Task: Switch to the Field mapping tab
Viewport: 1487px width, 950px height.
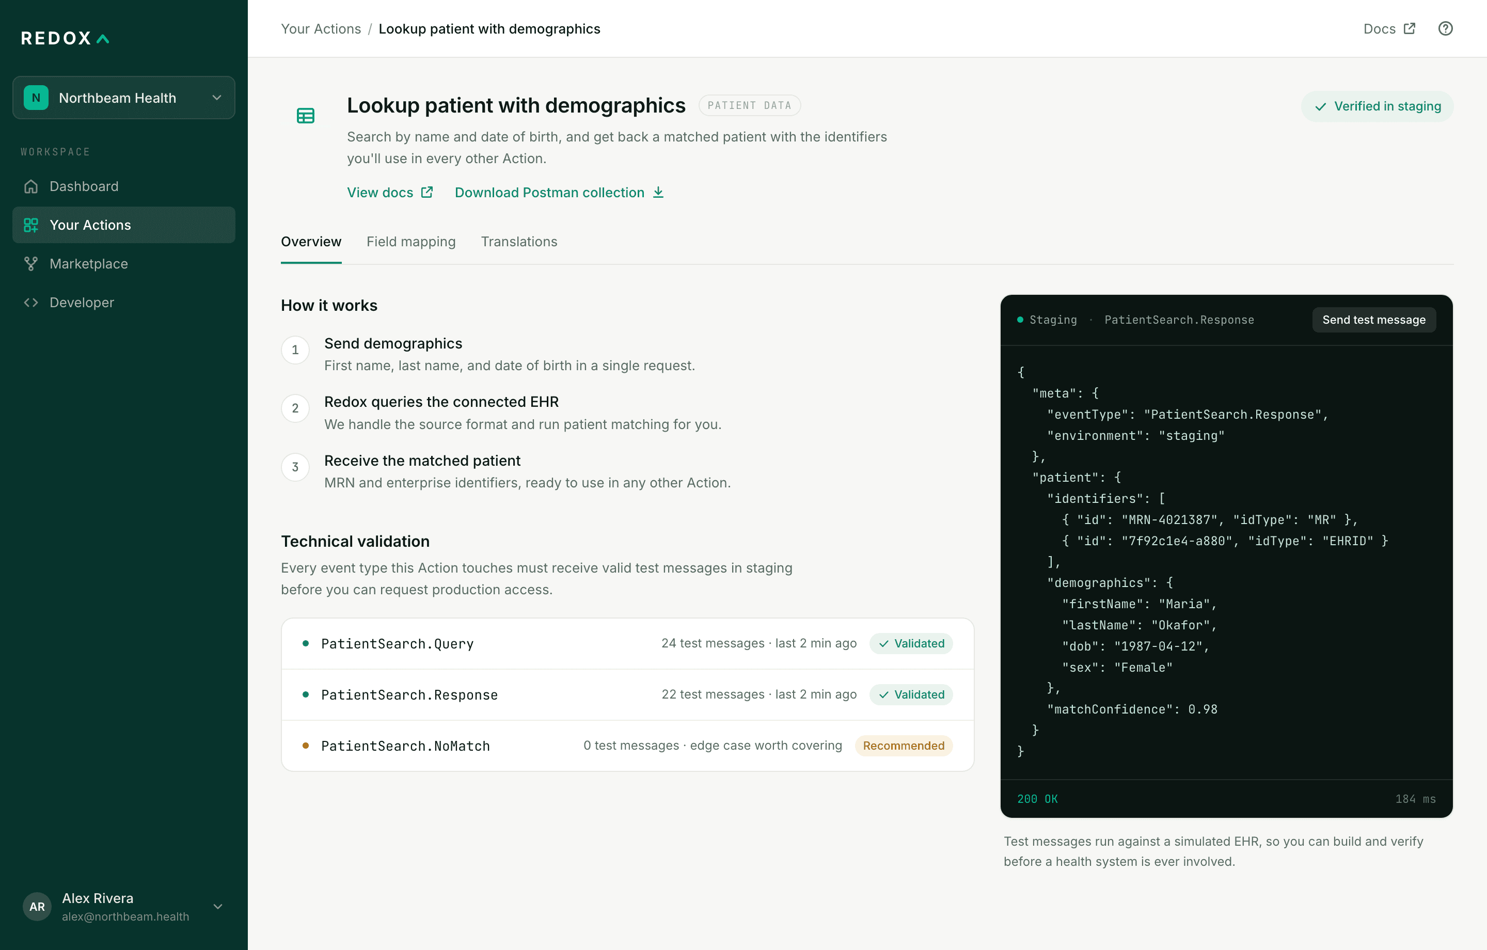Action: coord(410,242)
